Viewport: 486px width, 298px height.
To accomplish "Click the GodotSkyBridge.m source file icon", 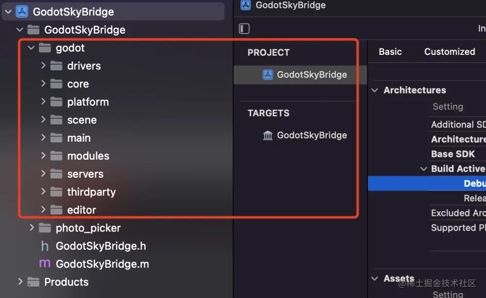I will click(45, 264).
